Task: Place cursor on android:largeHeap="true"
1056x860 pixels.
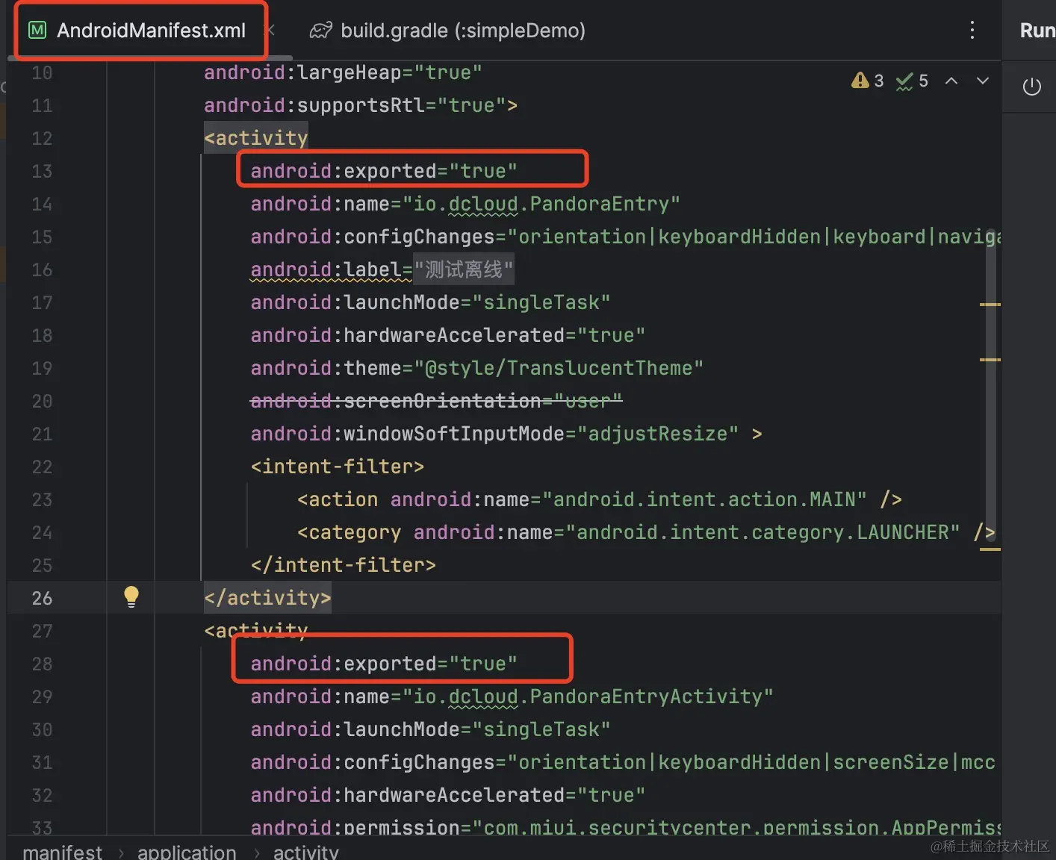Action: click(x=343, y=72)
